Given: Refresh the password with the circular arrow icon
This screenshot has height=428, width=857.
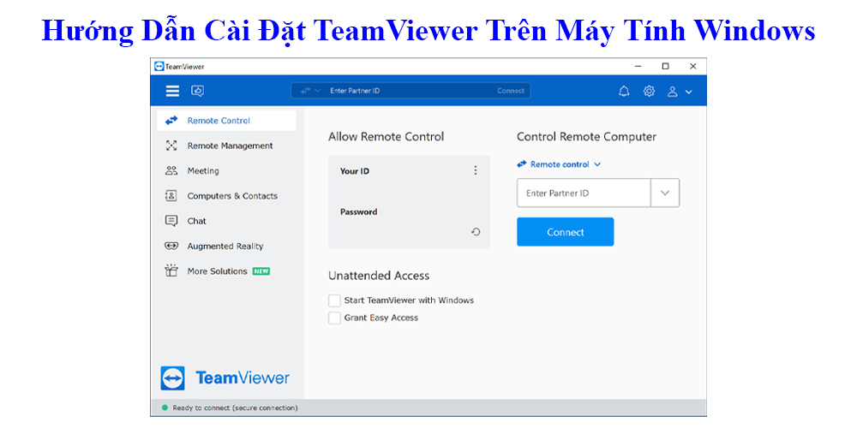Looking at the screenshot, I should click(x=476, y=232).
